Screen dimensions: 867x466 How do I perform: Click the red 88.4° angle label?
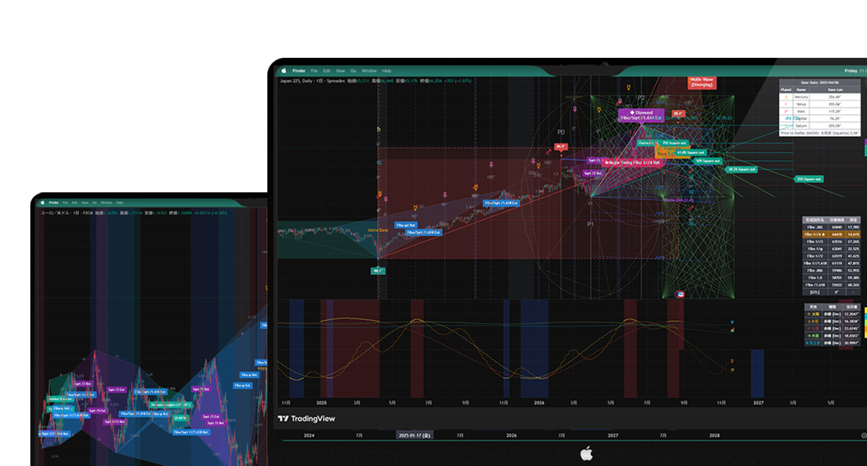coord(678,113)
